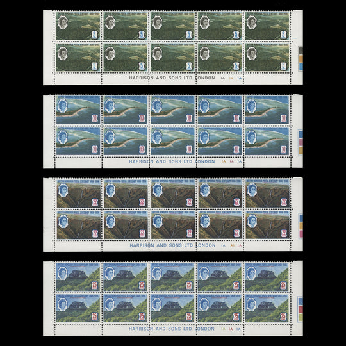Select the top-left 10c blue coastline stamp

(78, 110)
